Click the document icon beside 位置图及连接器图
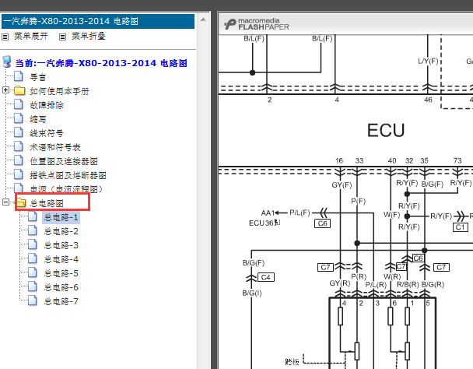Image resolution: width=473 pixels, height=369 pixels. click(x=19, y=160)
